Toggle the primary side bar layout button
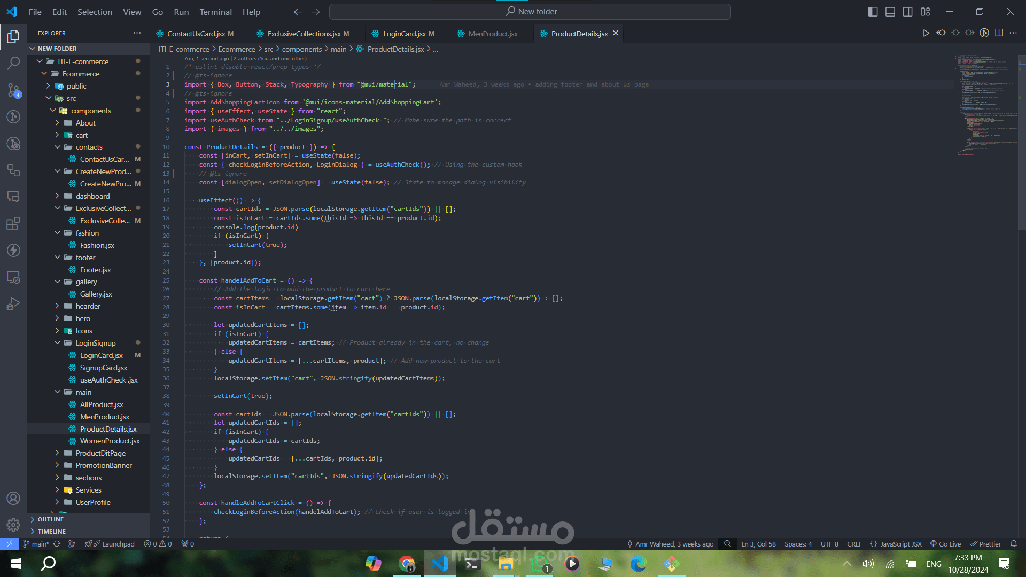This screenshot has height=577, width=1026. click(873, 12)
